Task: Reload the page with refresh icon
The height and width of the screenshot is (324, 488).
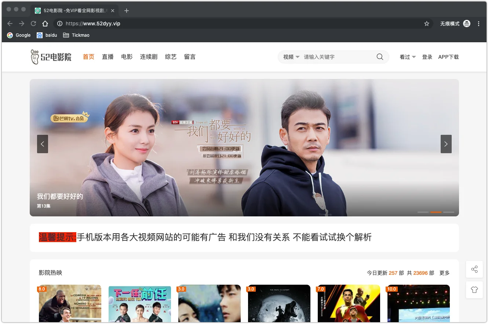Action: click(x=33, y=24)
